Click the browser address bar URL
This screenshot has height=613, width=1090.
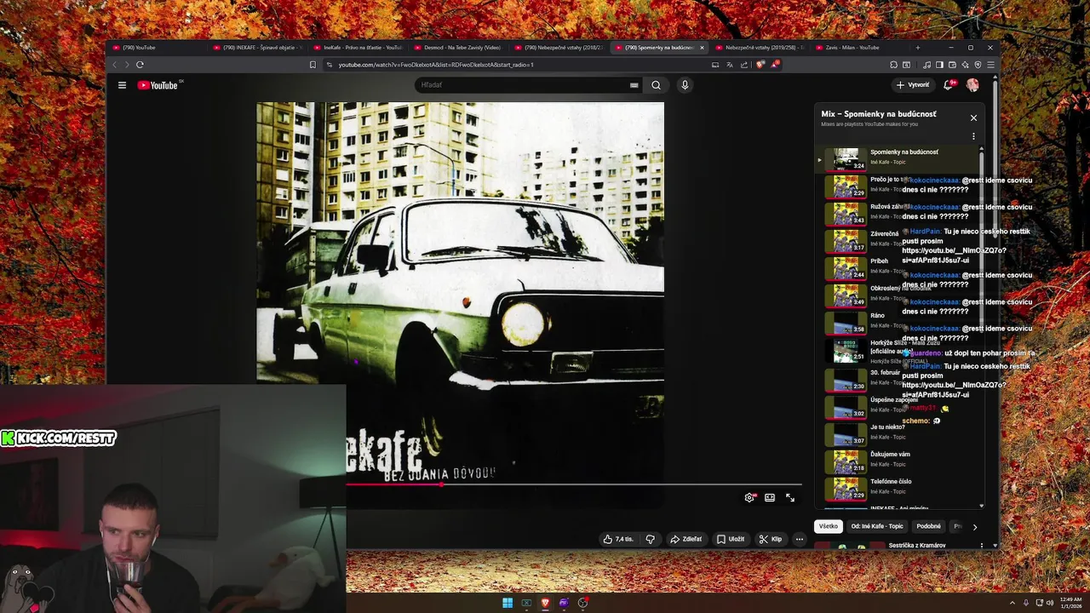click(x=436, y=65)
